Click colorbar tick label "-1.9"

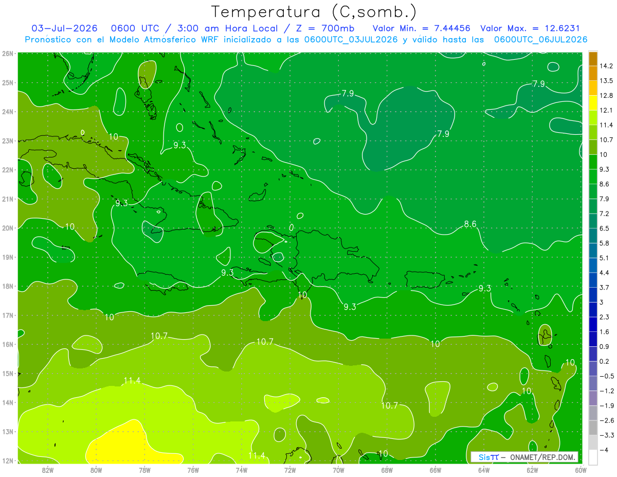point(607,405)
